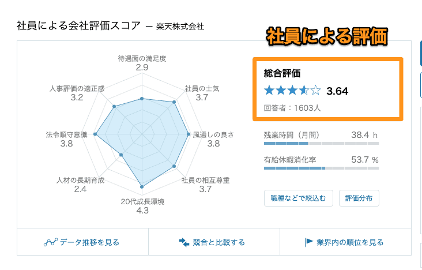Click the 社員の士気 radar label
The image size is (422, 270).
click(x=202, y=88)
